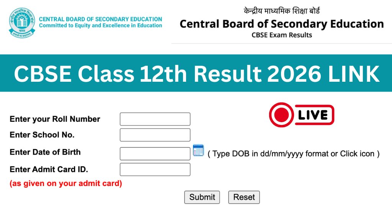Click the Enter Date of Birth label

point(45,152)
